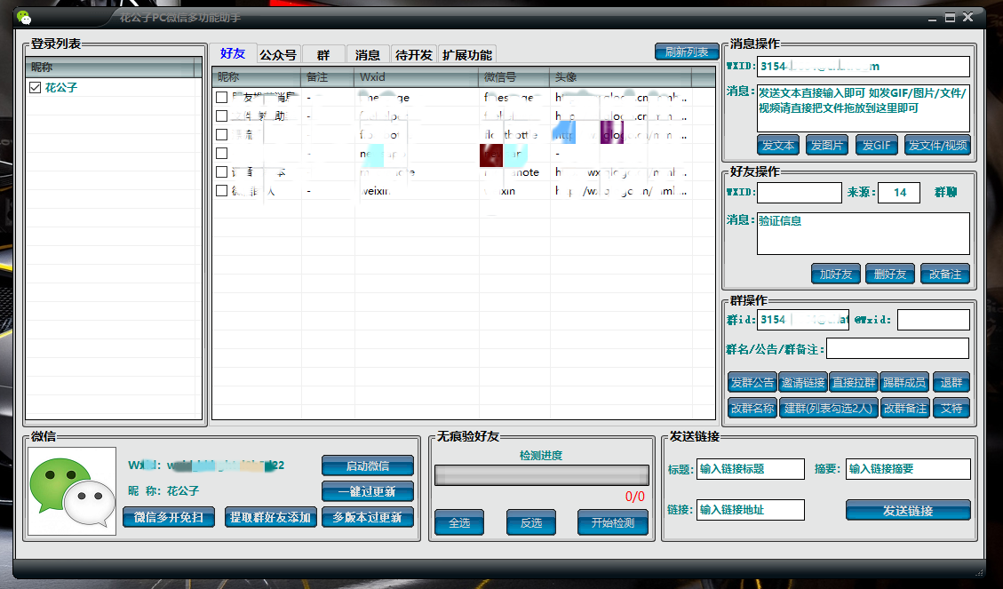The width and height of the screenshot is (1003, 589).
Task: Click the Wxid column header
Action: [416, 76]
